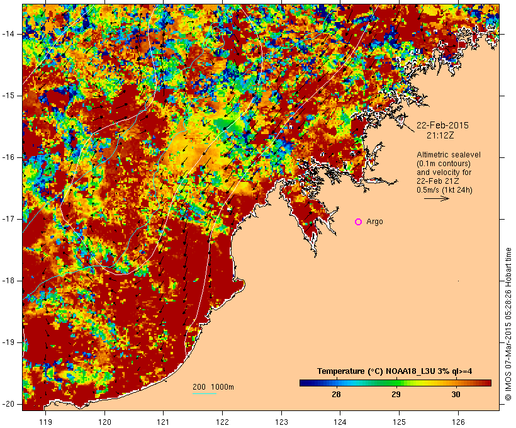The width and height of the screenshot is (516, 428).
Task: Click latitude axis label '-17'
Action: click(8, 219)
